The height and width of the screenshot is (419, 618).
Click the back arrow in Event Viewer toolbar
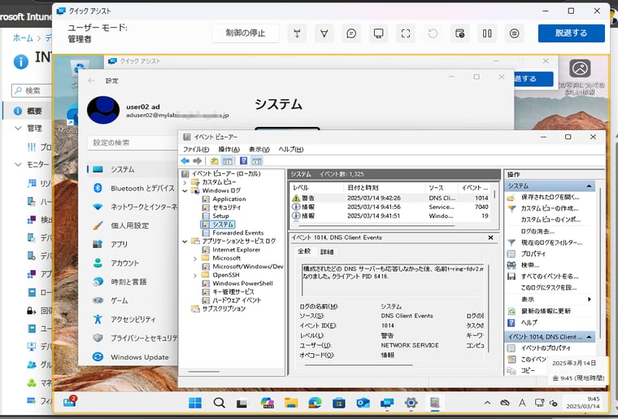(185, 161)
